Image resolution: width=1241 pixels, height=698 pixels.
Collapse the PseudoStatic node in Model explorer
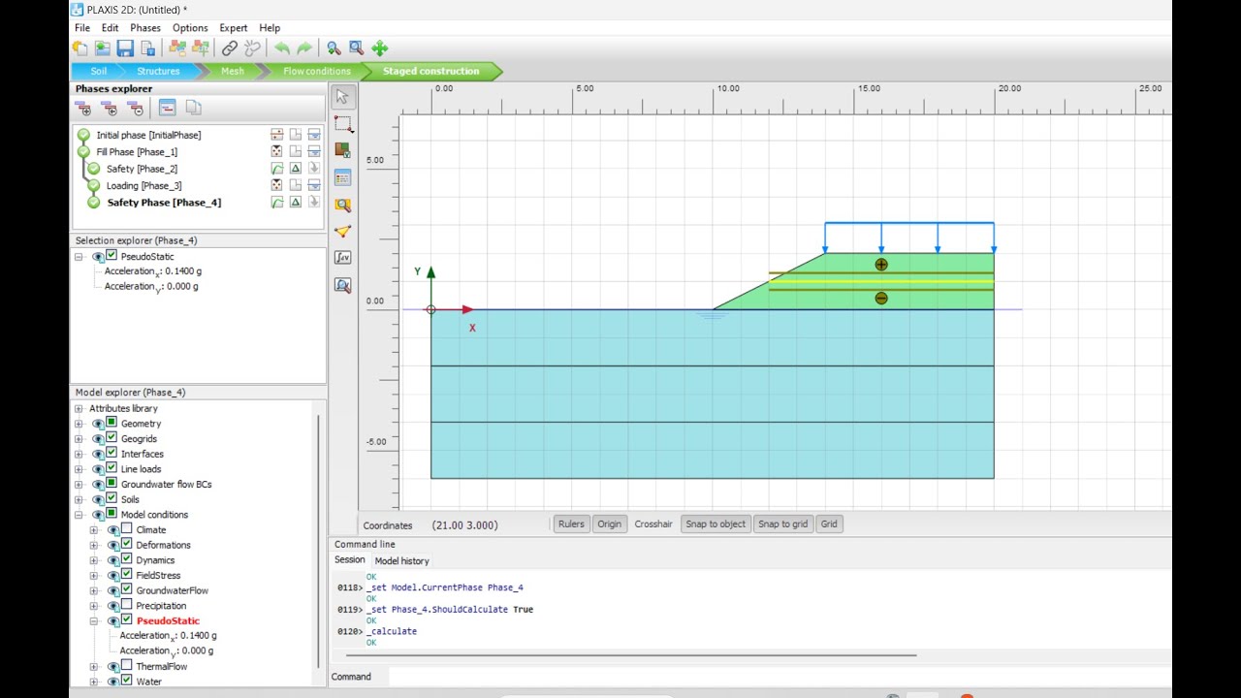click(x=94, y=620)
